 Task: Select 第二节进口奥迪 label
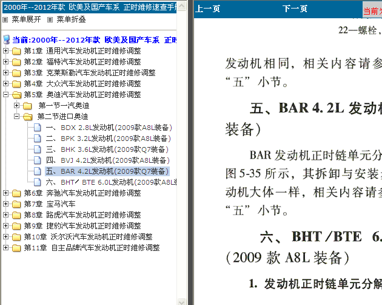62,117
